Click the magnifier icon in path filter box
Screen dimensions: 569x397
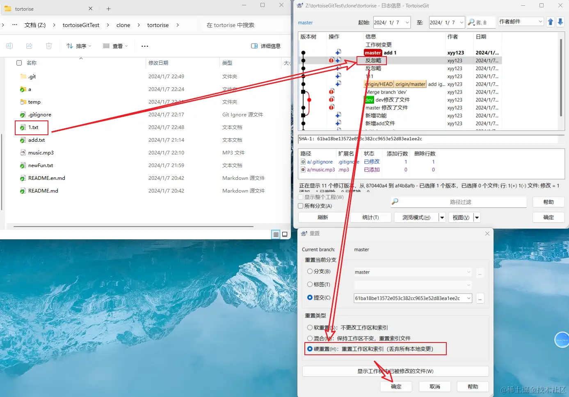[395, 201]
